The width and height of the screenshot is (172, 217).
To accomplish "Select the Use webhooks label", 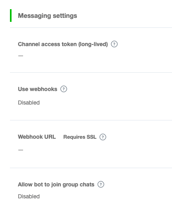I will [37, 89].
